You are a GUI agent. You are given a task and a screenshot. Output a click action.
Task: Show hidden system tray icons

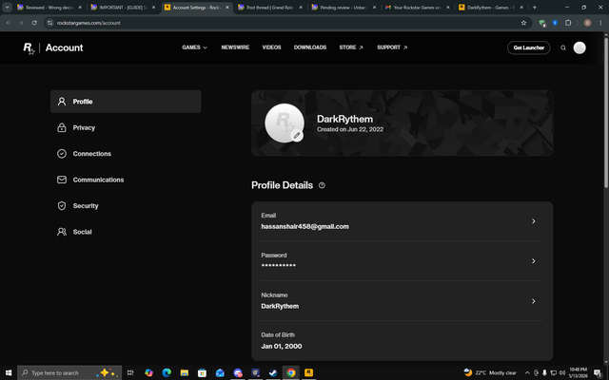pyautogui.click(x=527, y=372)
